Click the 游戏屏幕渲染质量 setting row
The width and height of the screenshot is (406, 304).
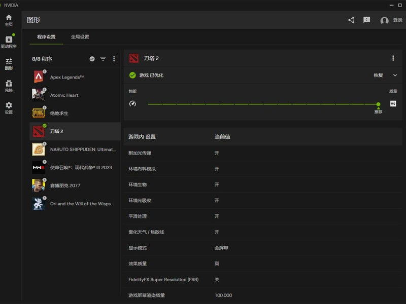(263, 295)
